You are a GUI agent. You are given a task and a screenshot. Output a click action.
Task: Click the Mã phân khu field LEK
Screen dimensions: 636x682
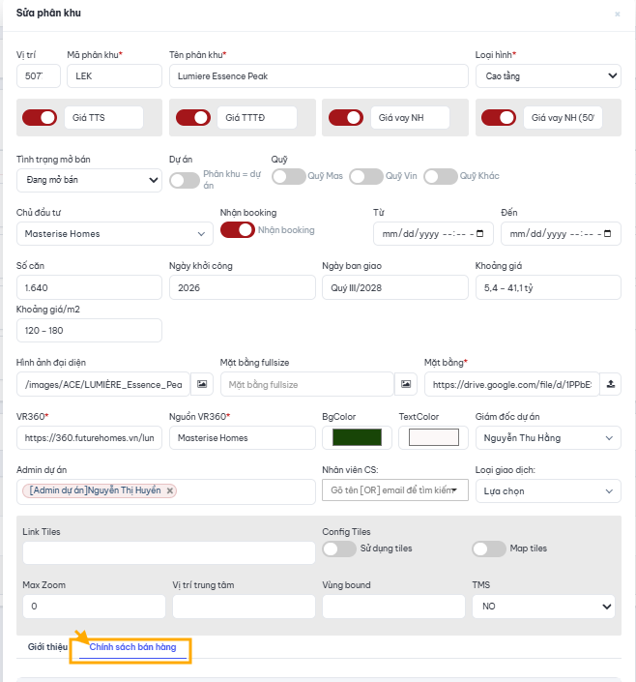[114, 76]
